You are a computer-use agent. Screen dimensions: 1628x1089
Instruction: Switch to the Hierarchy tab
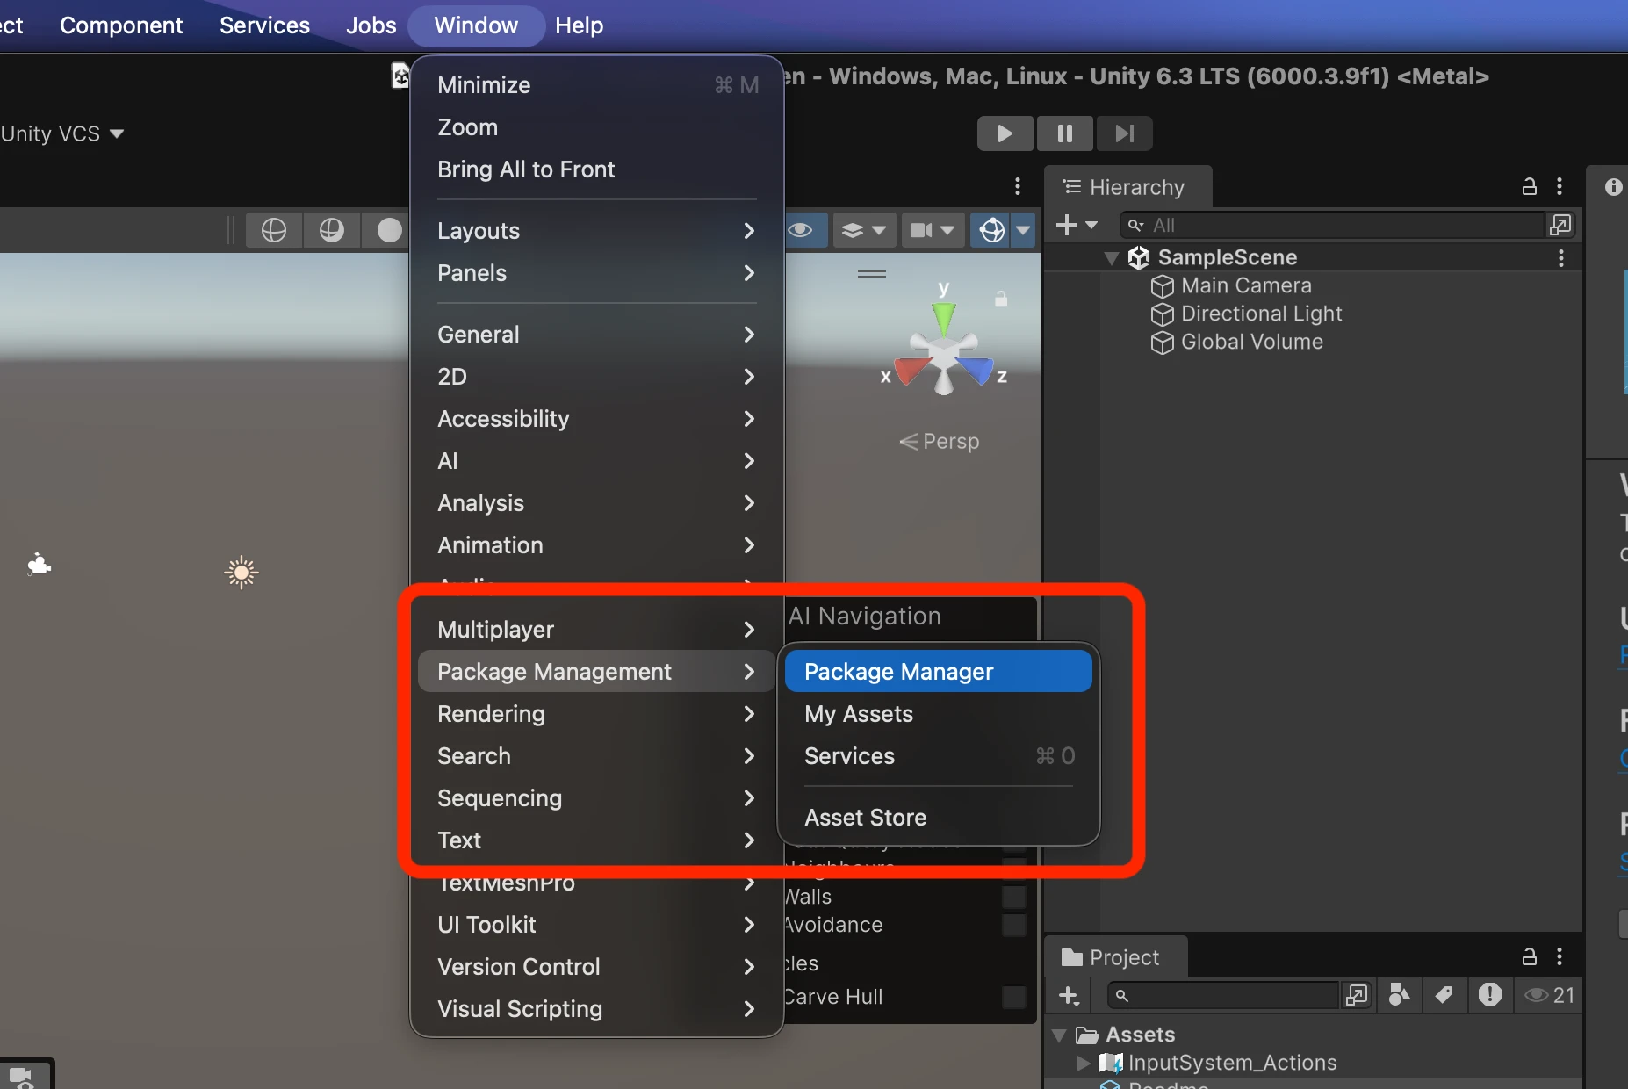(1127, 187)
